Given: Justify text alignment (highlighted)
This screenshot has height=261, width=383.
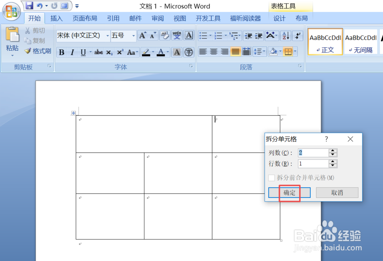Looking at the screenshot, I should tap(236, 52).
